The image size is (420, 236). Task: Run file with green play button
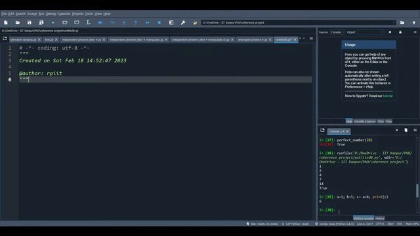coord(53,23)
